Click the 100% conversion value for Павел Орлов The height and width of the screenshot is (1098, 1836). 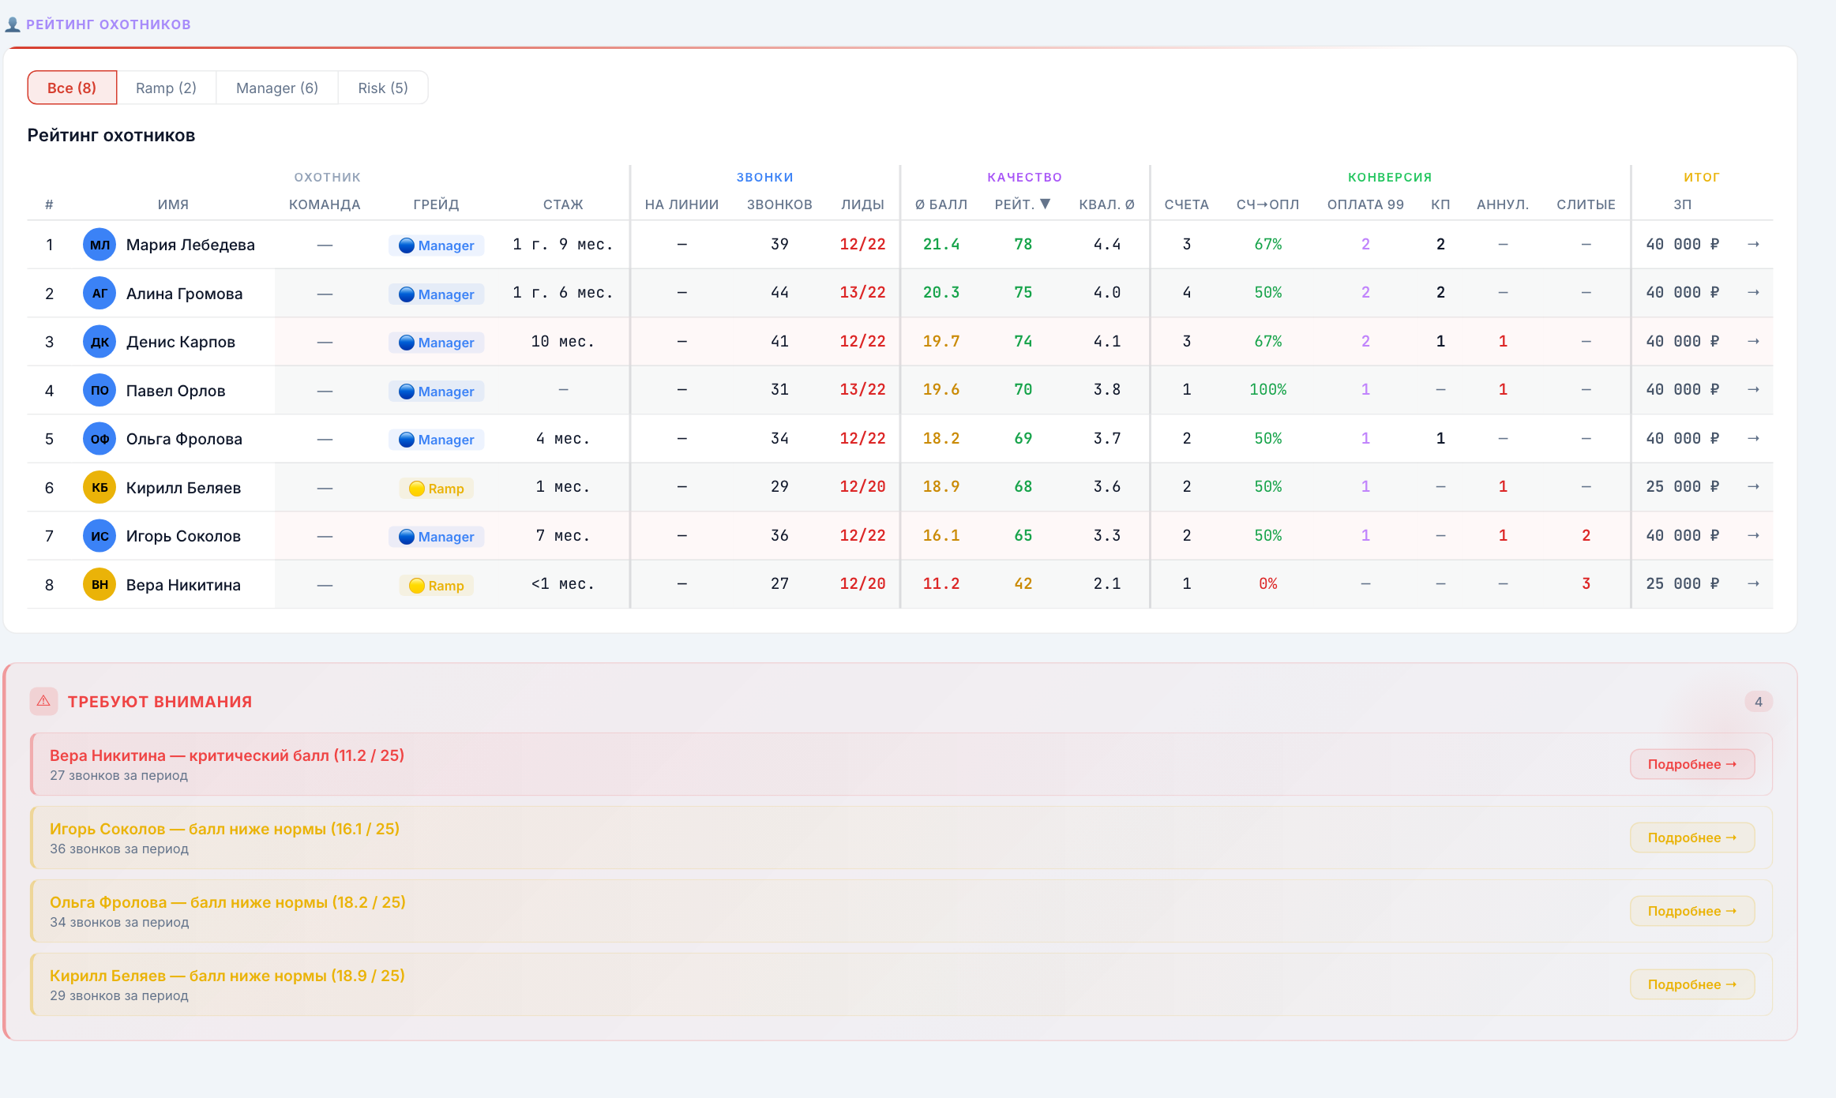[x=1267, y=390]
